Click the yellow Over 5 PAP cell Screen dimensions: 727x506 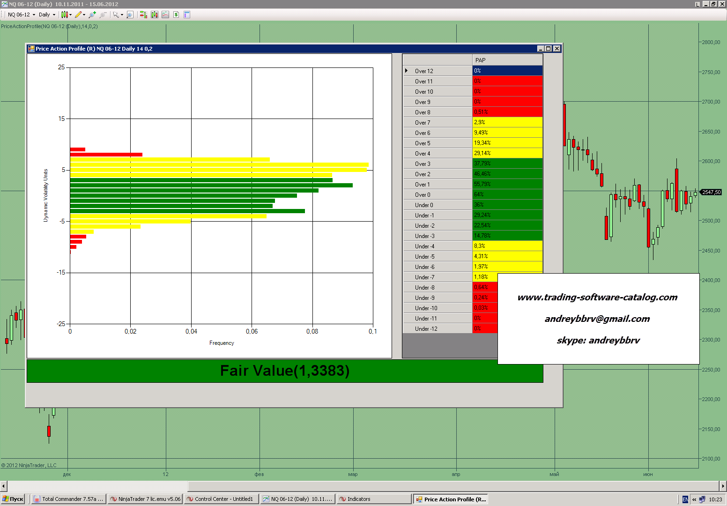[507, 143]
